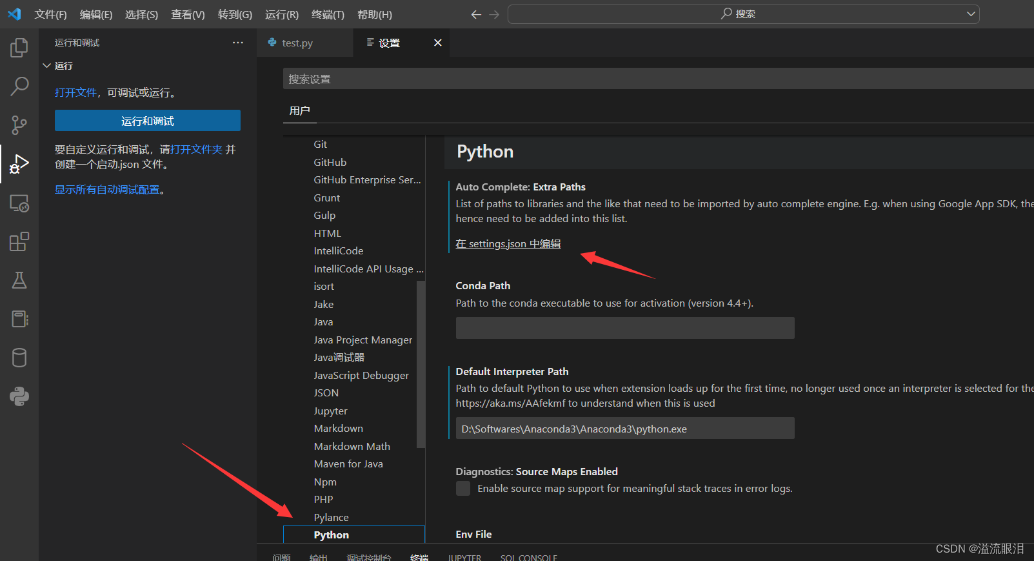Select Jupyter in settings tree
This screenshot has width=1034, height=561.
tap(331, 411)
